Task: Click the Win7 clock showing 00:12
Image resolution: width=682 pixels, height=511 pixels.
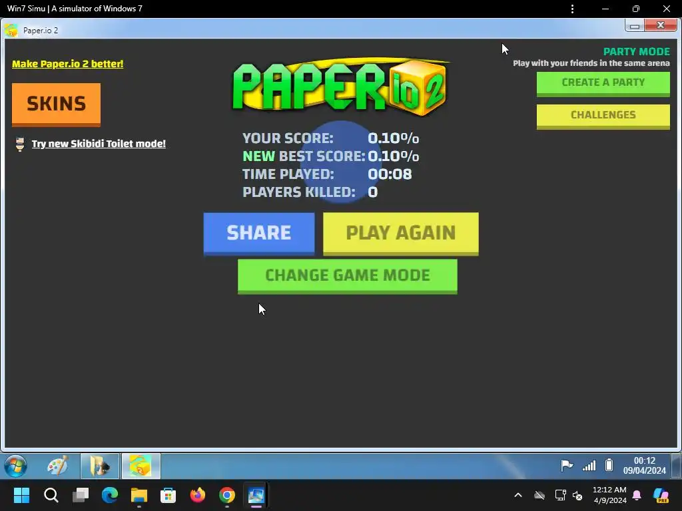Action: 644,466
